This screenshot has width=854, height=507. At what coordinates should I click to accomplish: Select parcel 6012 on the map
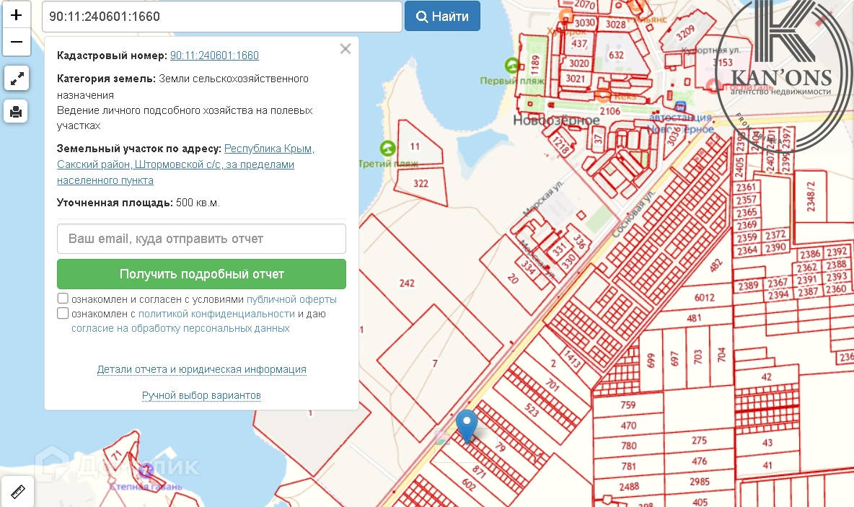[704, 297]
